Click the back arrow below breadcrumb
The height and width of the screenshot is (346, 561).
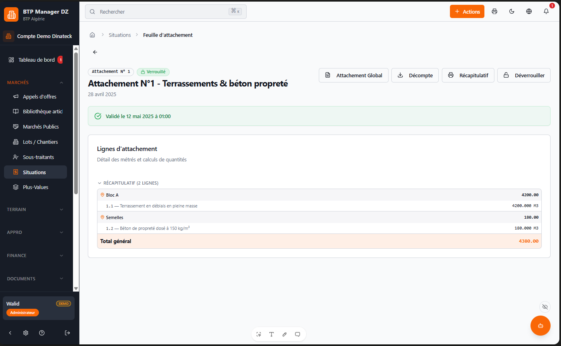pos(95,52)
